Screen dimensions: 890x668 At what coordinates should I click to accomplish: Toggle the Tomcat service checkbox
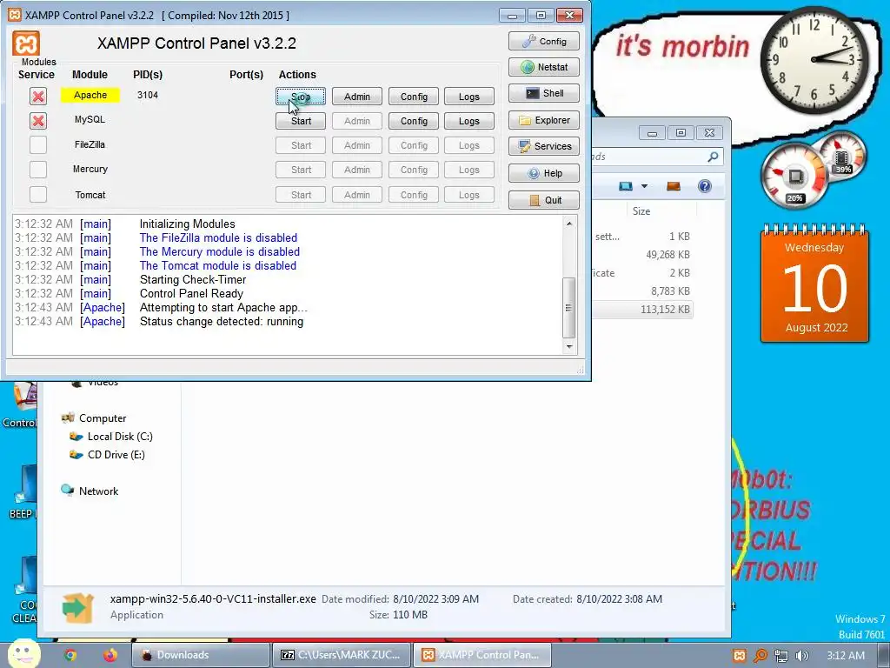point(38,194)
